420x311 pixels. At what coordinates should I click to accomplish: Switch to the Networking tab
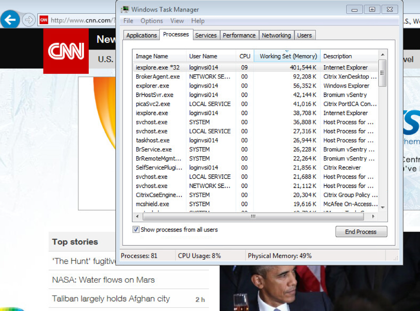[276, 35]
